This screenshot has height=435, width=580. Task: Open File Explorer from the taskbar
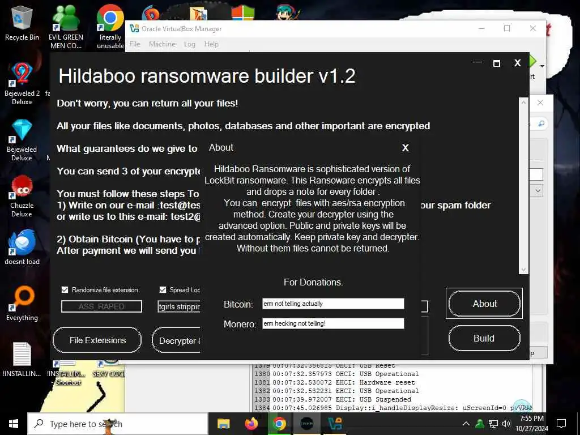pyautogui.click(x=223, y=424)
